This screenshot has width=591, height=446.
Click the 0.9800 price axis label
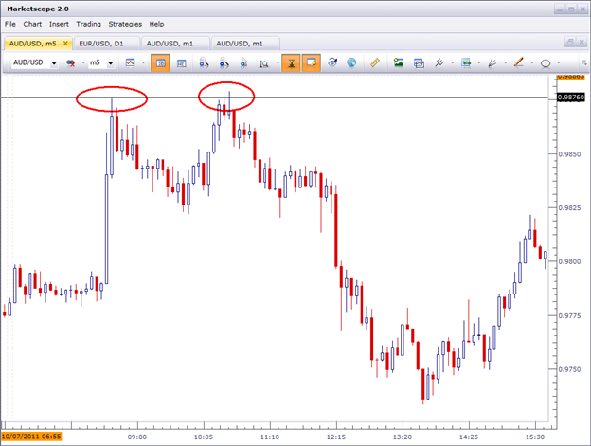(x=569, y=261)
